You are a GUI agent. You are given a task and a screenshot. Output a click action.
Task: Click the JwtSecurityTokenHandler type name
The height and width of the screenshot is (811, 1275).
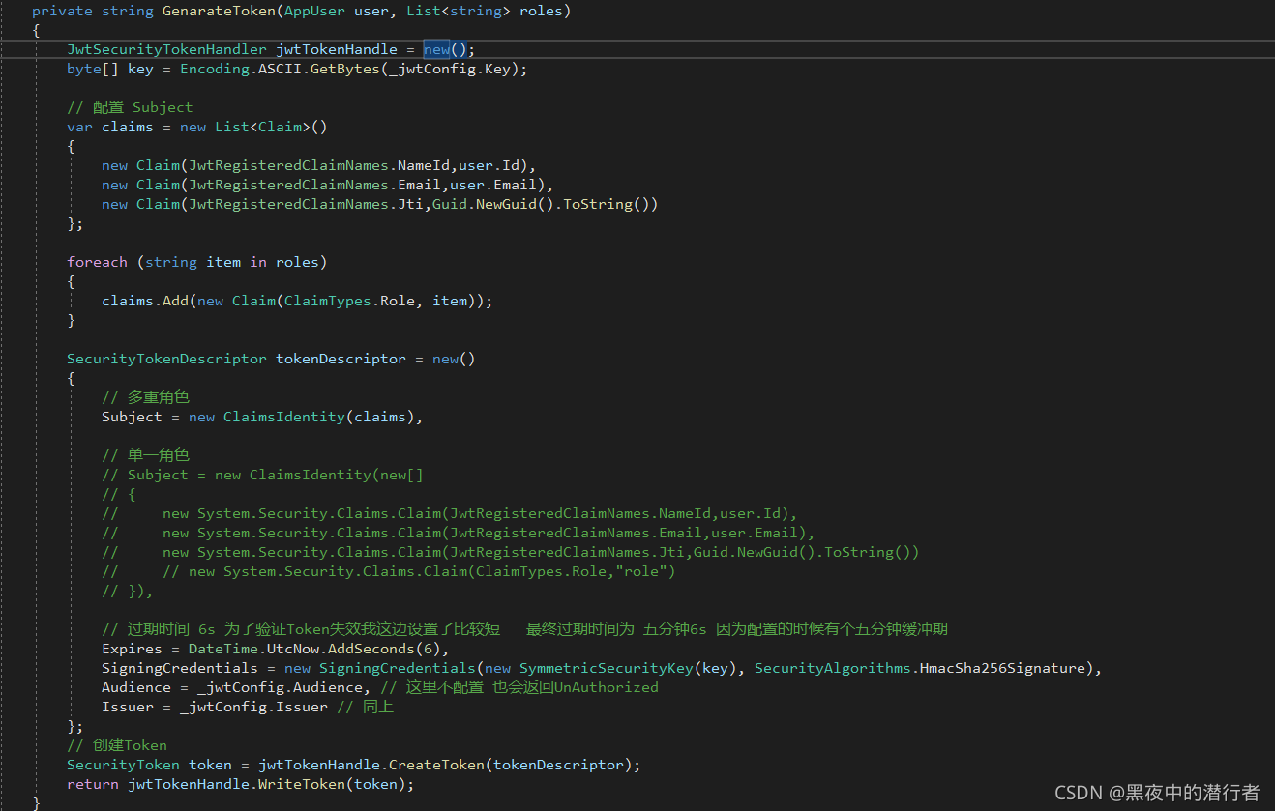coord(166,49)
